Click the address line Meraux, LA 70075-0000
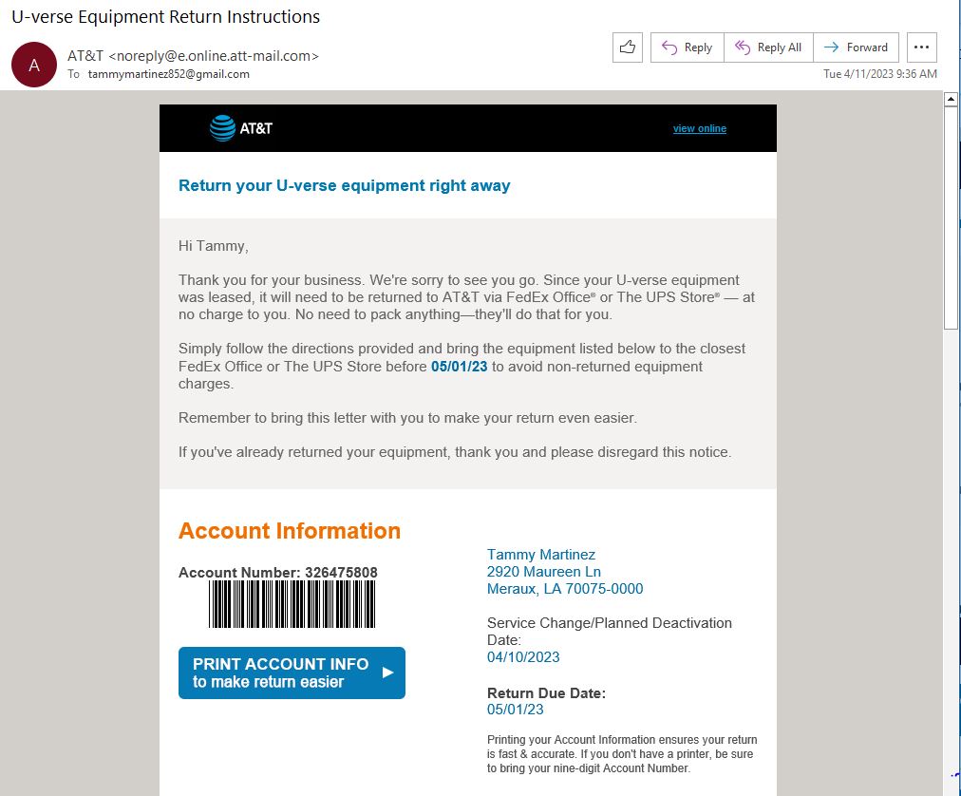The image size is (961, 796). click(565, 589)
